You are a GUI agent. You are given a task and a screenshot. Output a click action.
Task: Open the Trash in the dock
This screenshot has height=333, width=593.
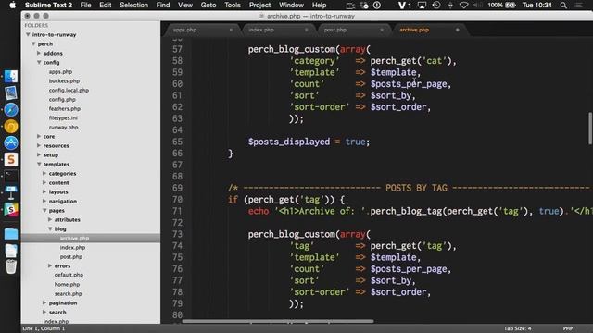pos(11,266)
